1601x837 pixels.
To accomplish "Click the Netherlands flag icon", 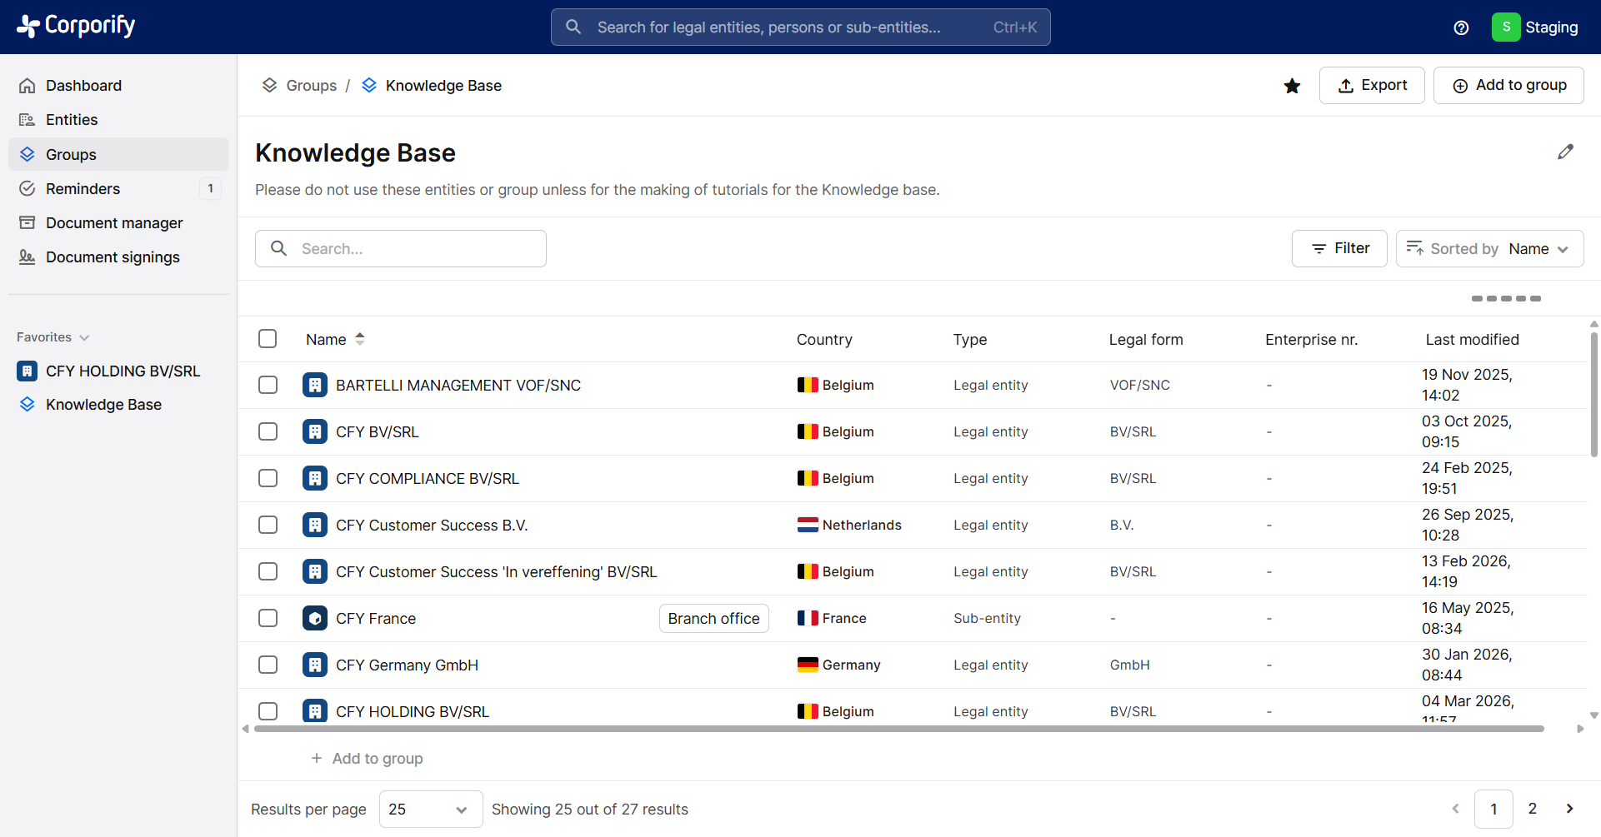I will tap(808, 525).
